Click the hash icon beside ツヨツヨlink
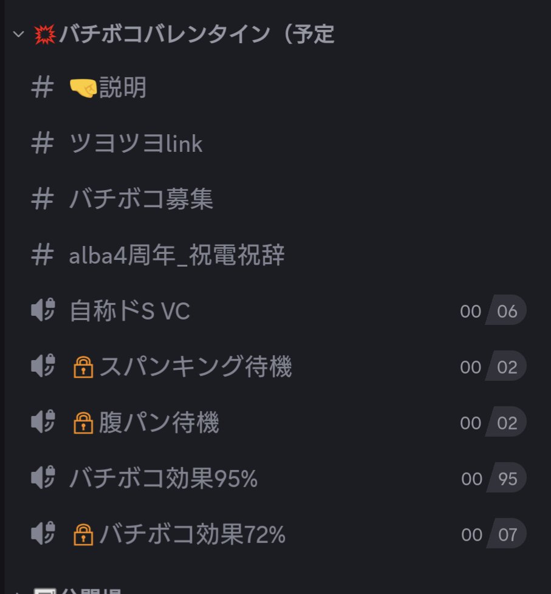This screenshot has width=551, height=594. coord(42,143)
